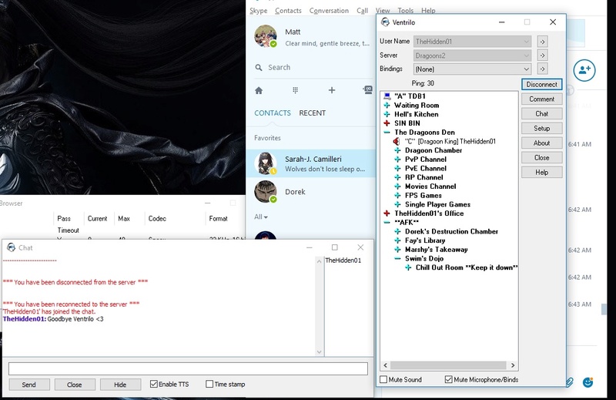Select TheHidden01 in chat user list
This screenshot has width=616, height=400.
[x=343, y=261]
